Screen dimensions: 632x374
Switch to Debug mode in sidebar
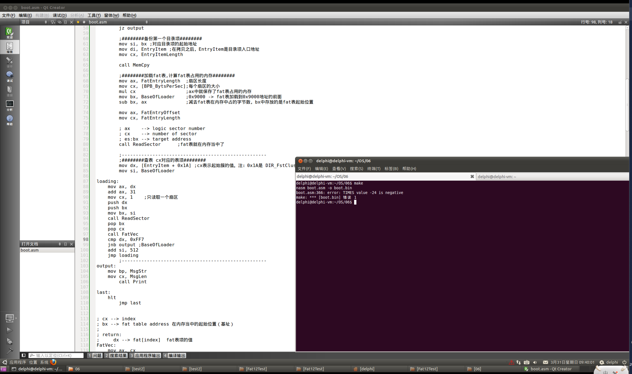pyautogui.click(x=9, y=76)
